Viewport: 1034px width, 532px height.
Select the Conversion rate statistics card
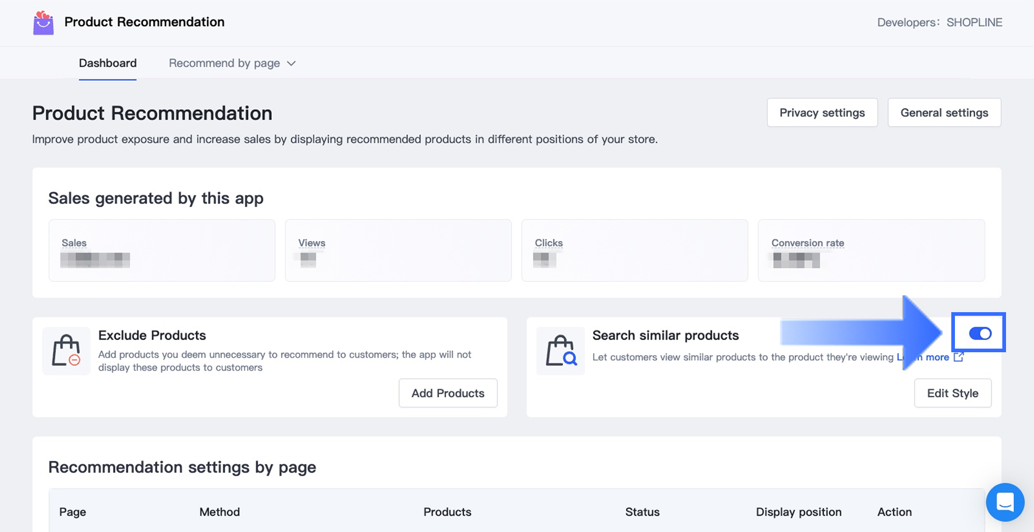pos(871,250)
